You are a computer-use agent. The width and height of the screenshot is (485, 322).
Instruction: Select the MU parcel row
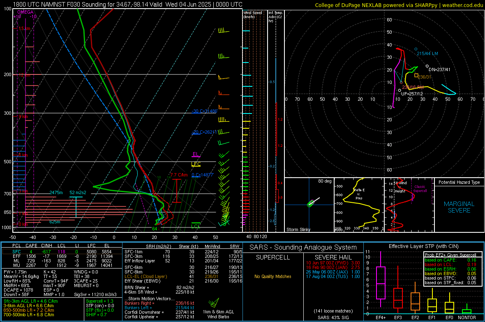click(x=62, y=265)
